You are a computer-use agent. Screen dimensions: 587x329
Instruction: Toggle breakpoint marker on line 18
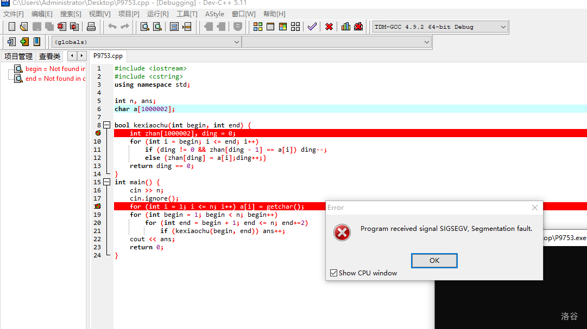click(98, 207)
